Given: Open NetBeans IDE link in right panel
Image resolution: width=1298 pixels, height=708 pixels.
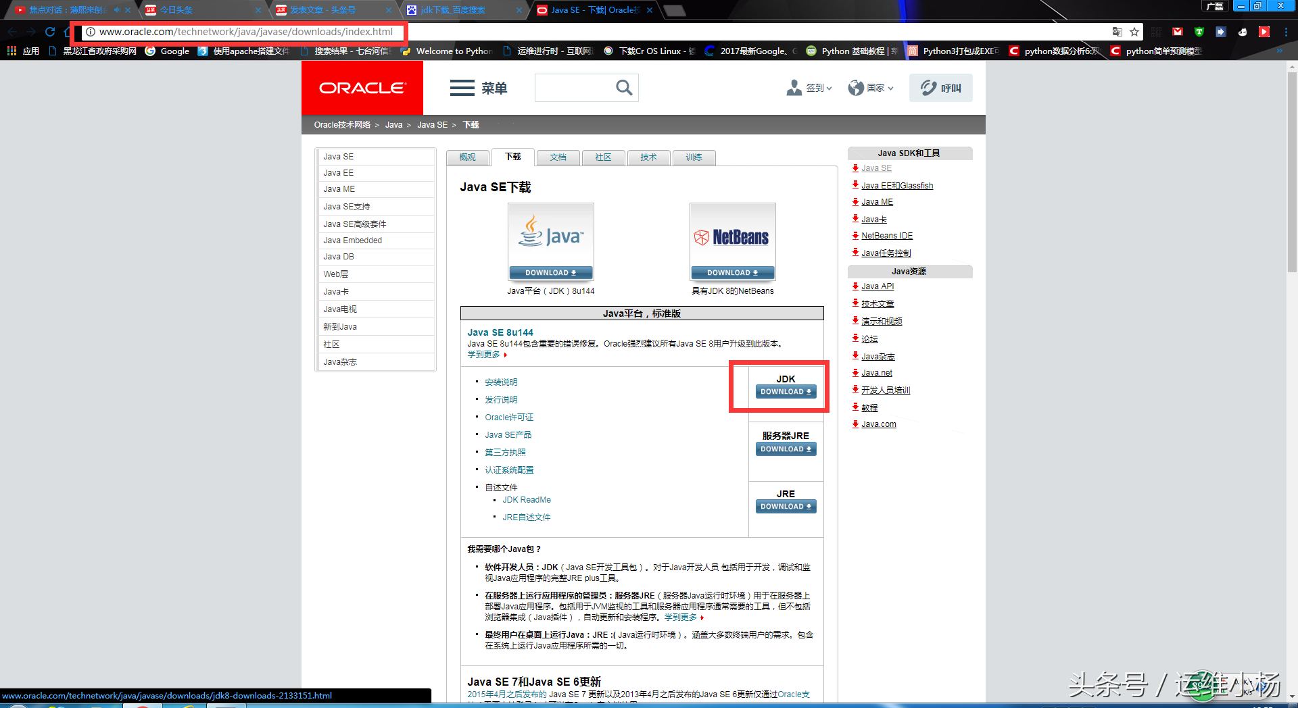Looking at the screenshot, I should 887,236.
